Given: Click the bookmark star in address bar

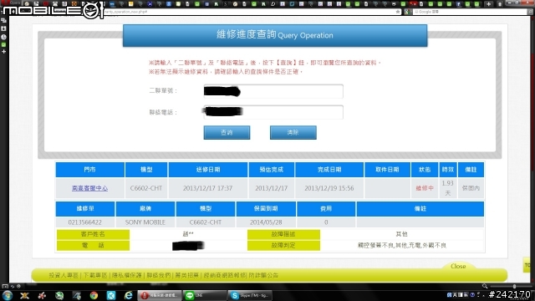Looking at the screenshot, I should [x=398, y=12].
